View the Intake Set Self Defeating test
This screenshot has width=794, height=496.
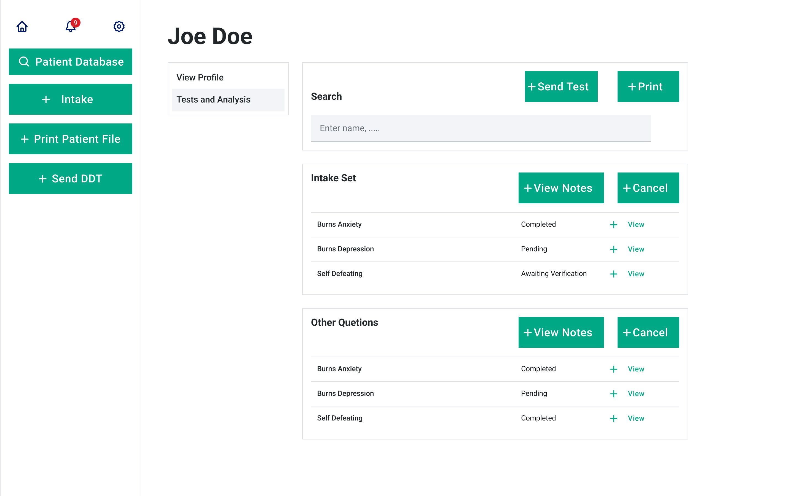click(635, 274)
